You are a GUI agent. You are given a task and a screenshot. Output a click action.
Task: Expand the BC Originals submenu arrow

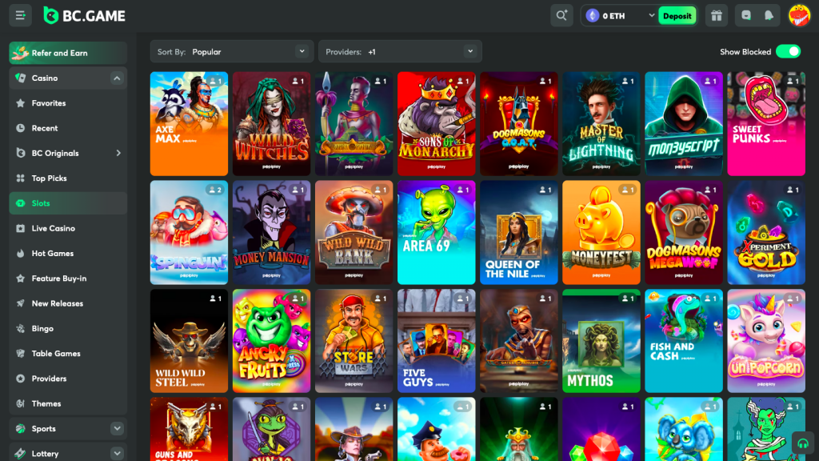[x=118, y=153]
